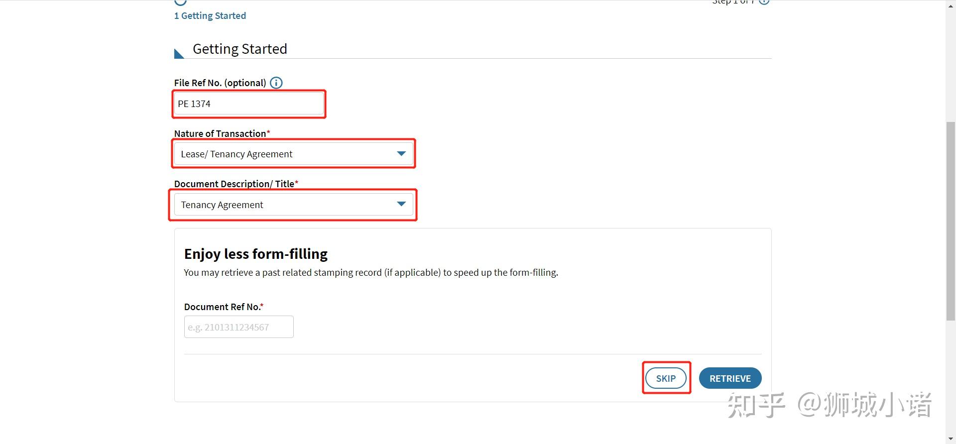Viewport: 956px width, 444px height.
Task: Open the Nature of Transaction dropdown arrow
Action: [x=401, y=154]
